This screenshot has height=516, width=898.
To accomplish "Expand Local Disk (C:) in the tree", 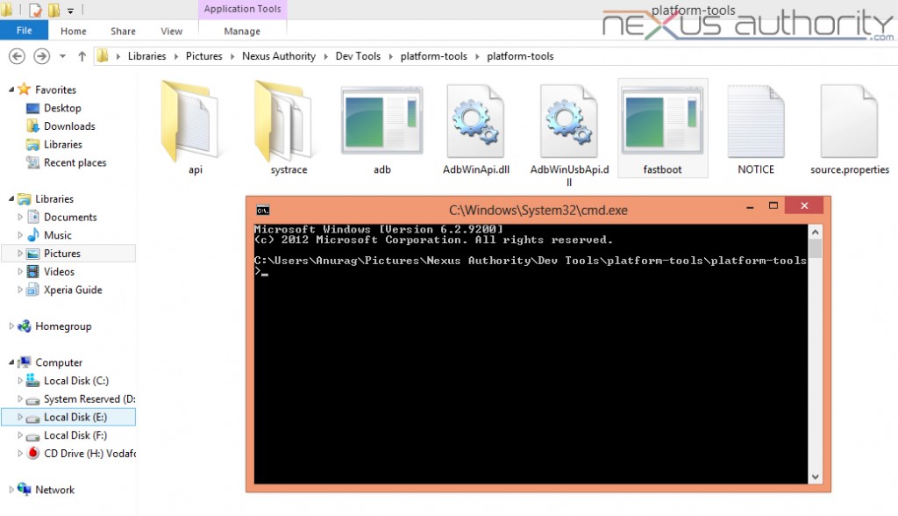I will [19, 380].
